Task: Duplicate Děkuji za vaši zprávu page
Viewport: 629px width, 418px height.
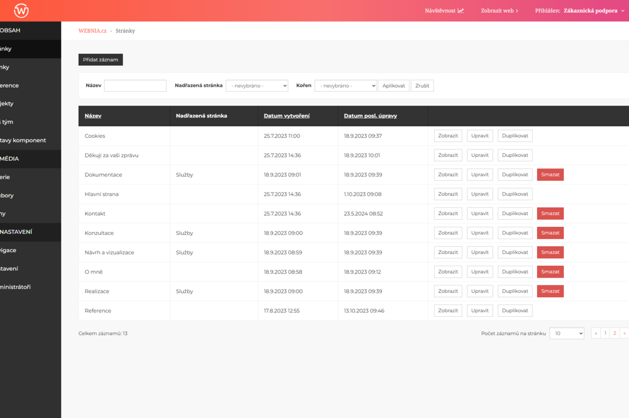Action: coord(514,155)
